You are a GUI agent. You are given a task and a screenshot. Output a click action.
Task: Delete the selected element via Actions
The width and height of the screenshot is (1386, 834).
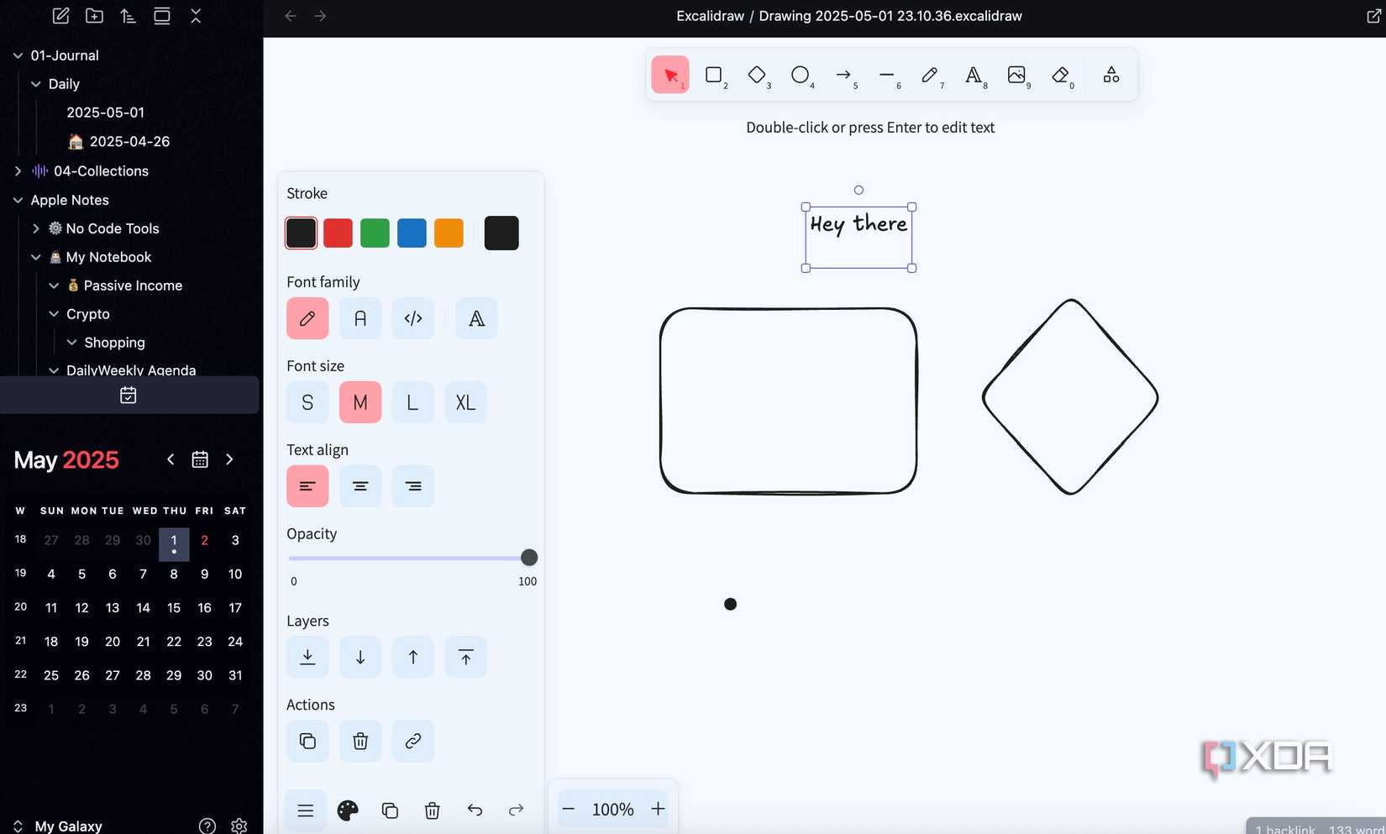pos(360,741)
